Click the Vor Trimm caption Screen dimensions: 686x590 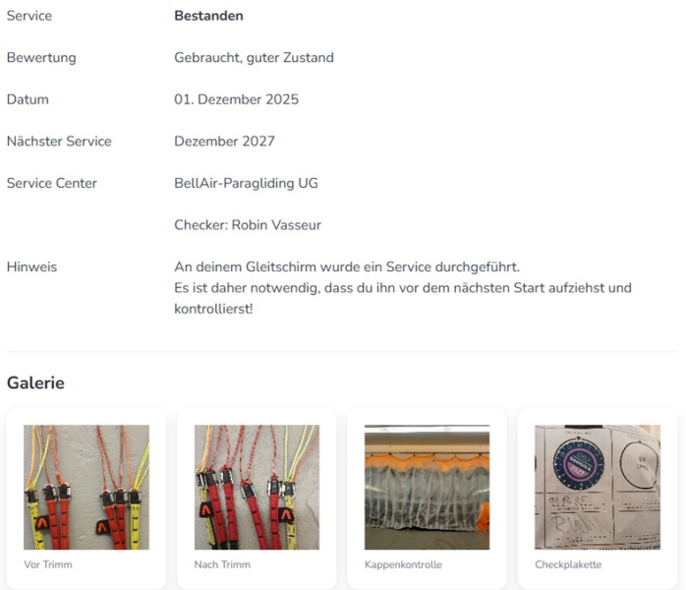(48, 564)
